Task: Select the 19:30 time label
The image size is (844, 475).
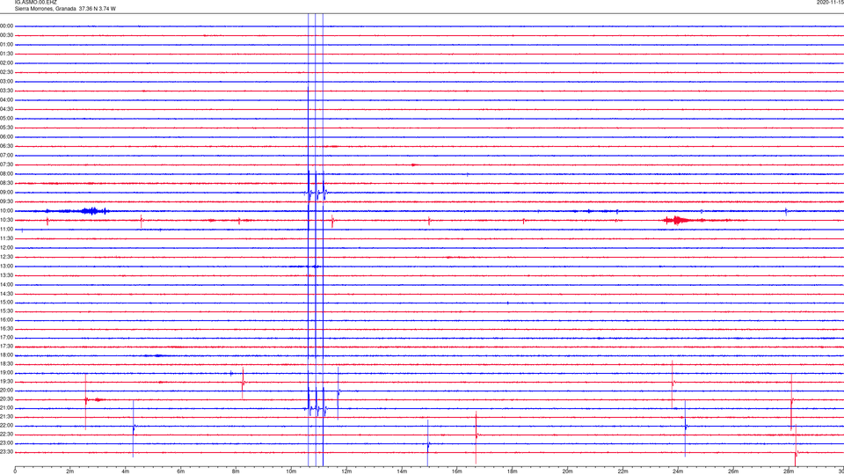Action: click(6, 381)
